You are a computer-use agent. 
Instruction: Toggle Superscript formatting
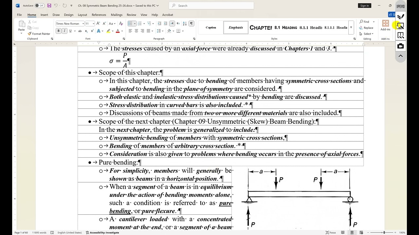point(92,31)
